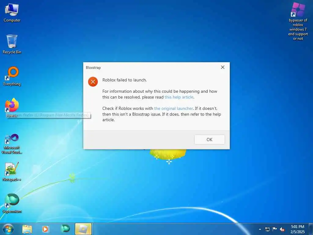Click the active Roblox taskbar button
This screenshot has width=313, height=235.
[x=83, y=229]
